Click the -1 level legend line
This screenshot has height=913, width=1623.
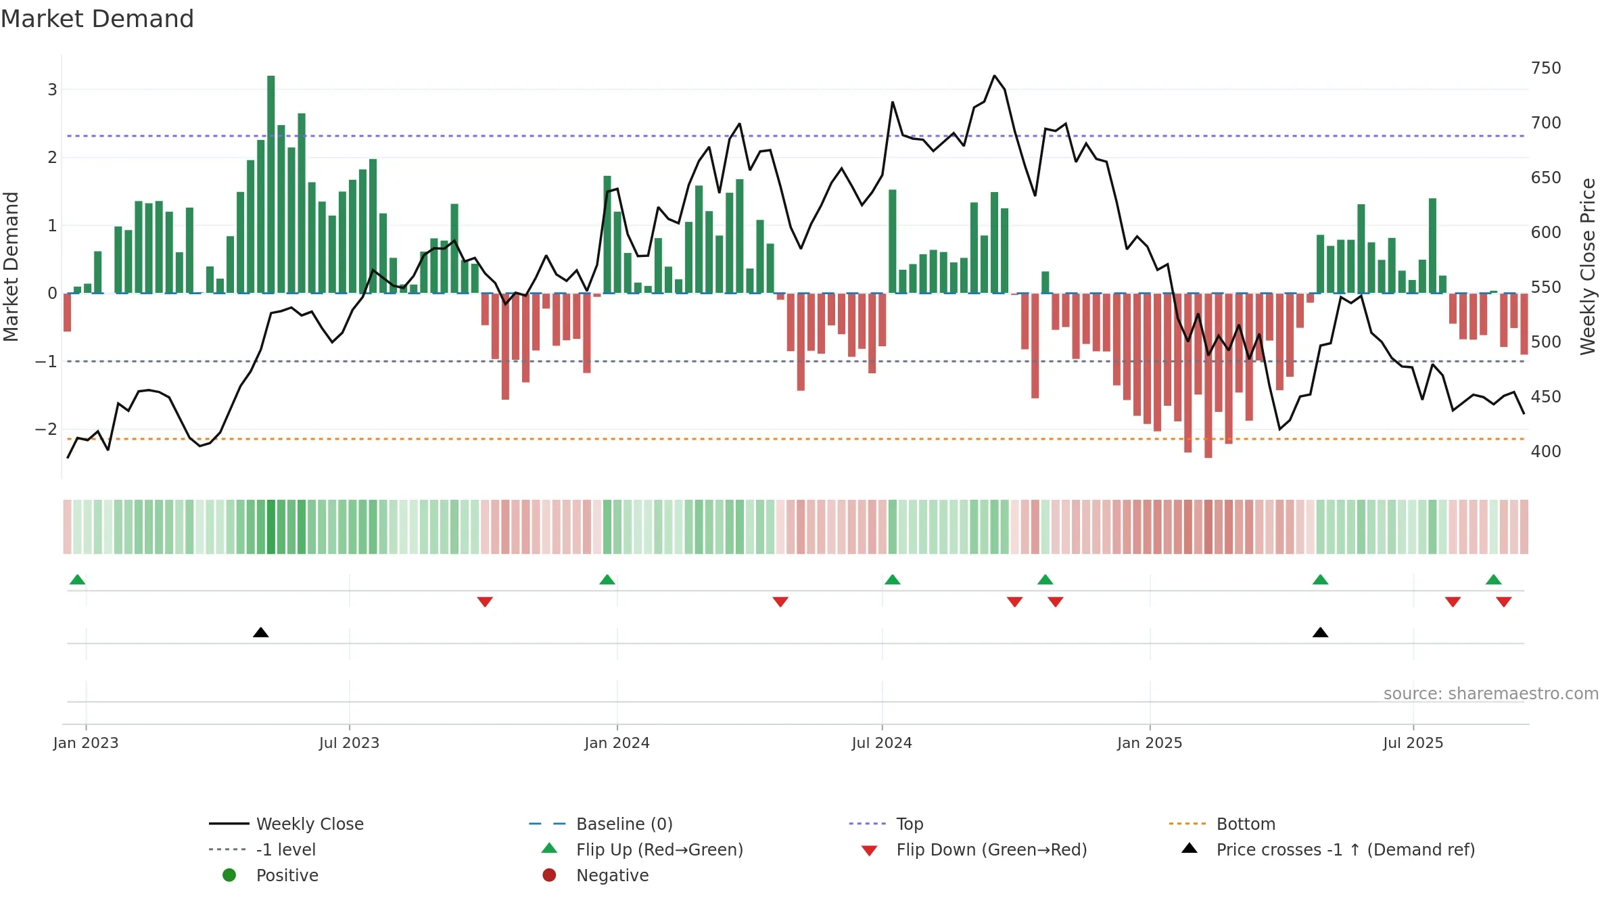pyautogui.click(x=229, y=849)
